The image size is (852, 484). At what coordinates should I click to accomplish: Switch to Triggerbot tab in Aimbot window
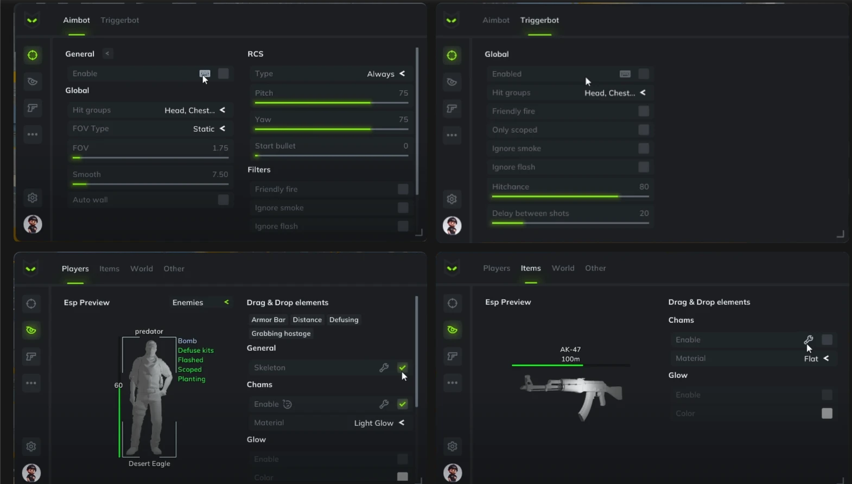point(120,20)
